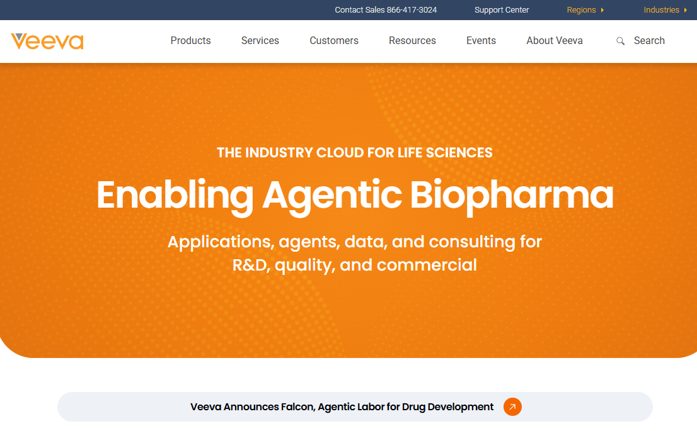This screenshot has width=697, height=431.
Task: Click the announcement banner pill
Action: [x=355, y=406]
